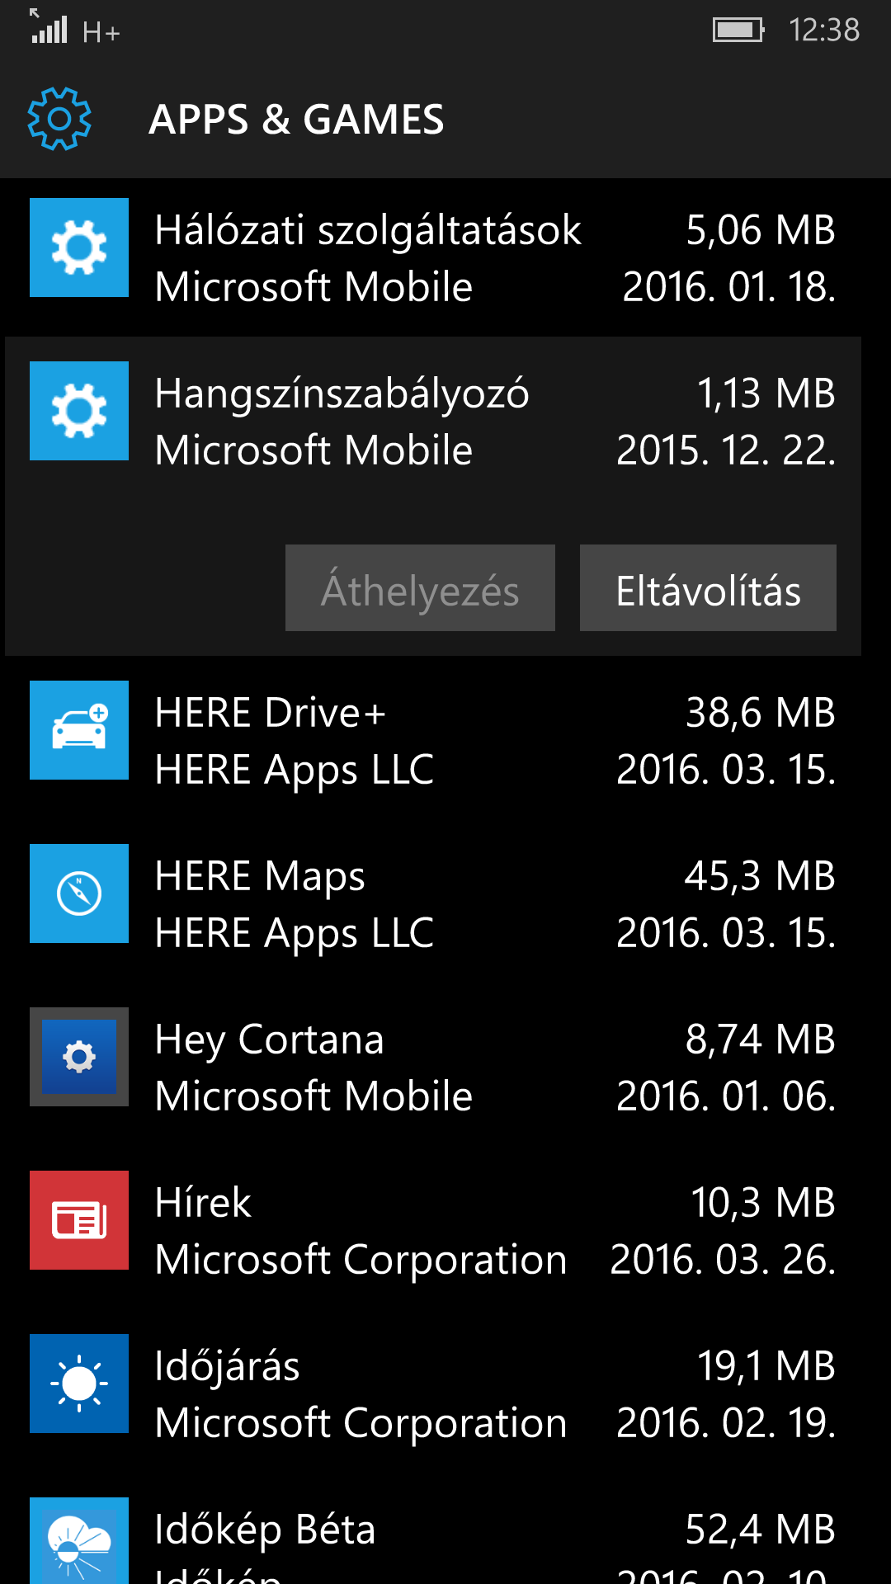The height and width of the screenshot is (1584, 891).
Task: Tap the APPS & GAMES page title
Action: coord(296,120)
